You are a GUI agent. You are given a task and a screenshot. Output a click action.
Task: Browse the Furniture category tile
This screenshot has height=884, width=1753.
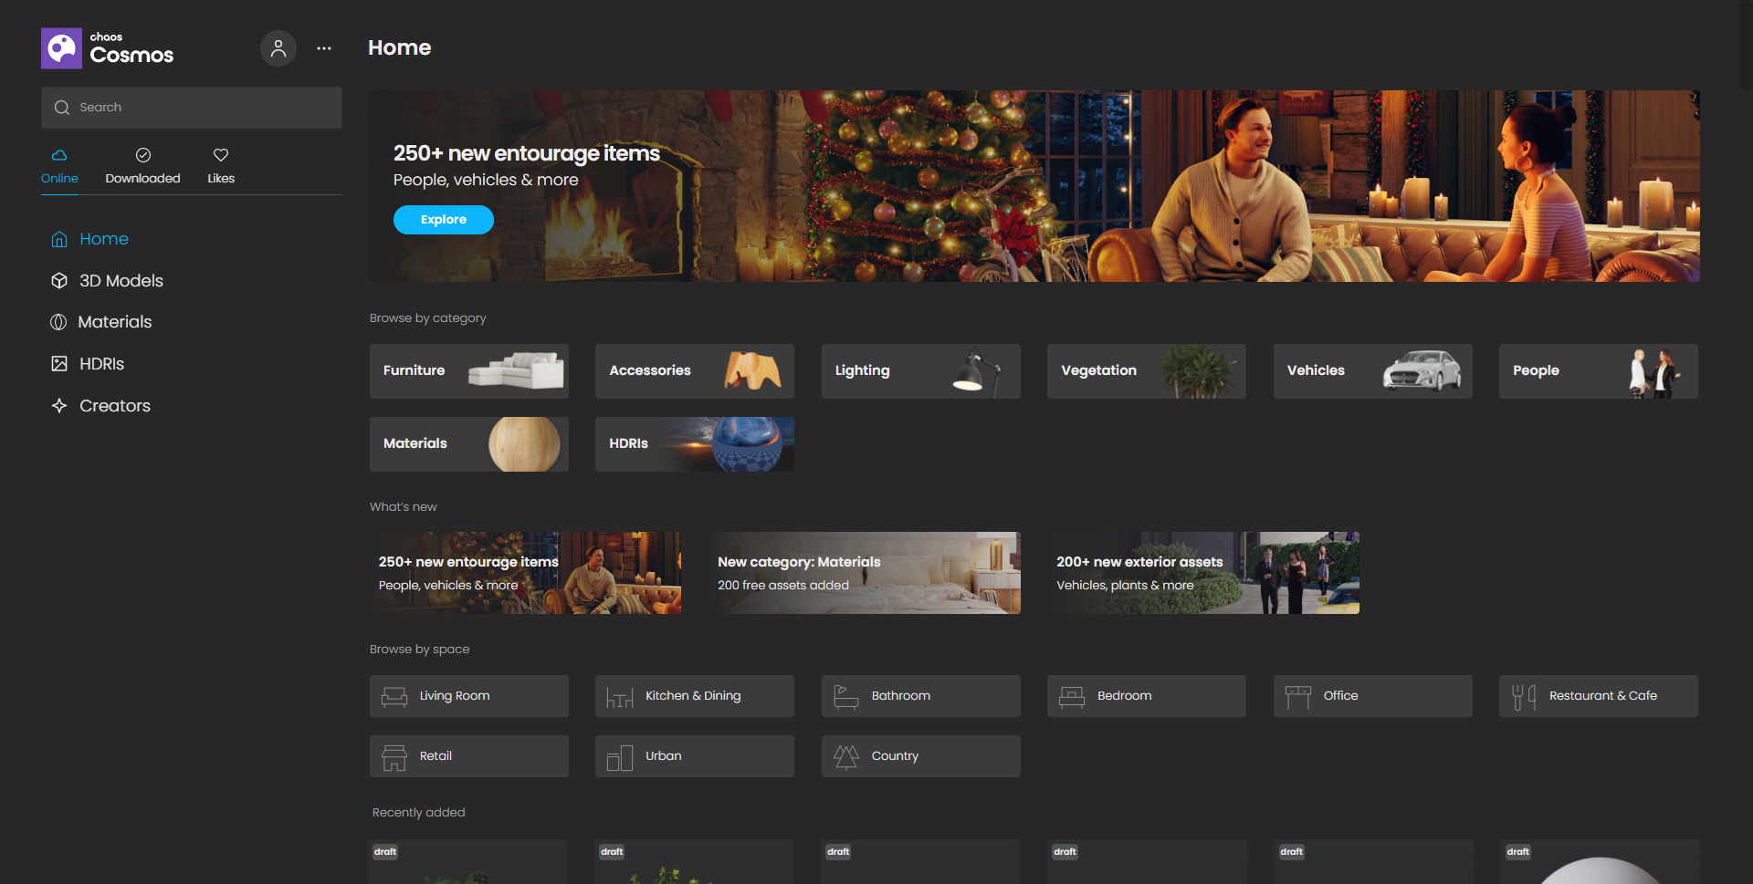tap(468, 371)
